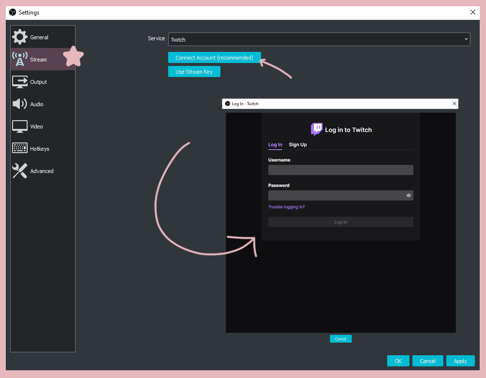Open Trouble logging in? link
The height and width of the screenshot is (378, 486).
(286, 207)
